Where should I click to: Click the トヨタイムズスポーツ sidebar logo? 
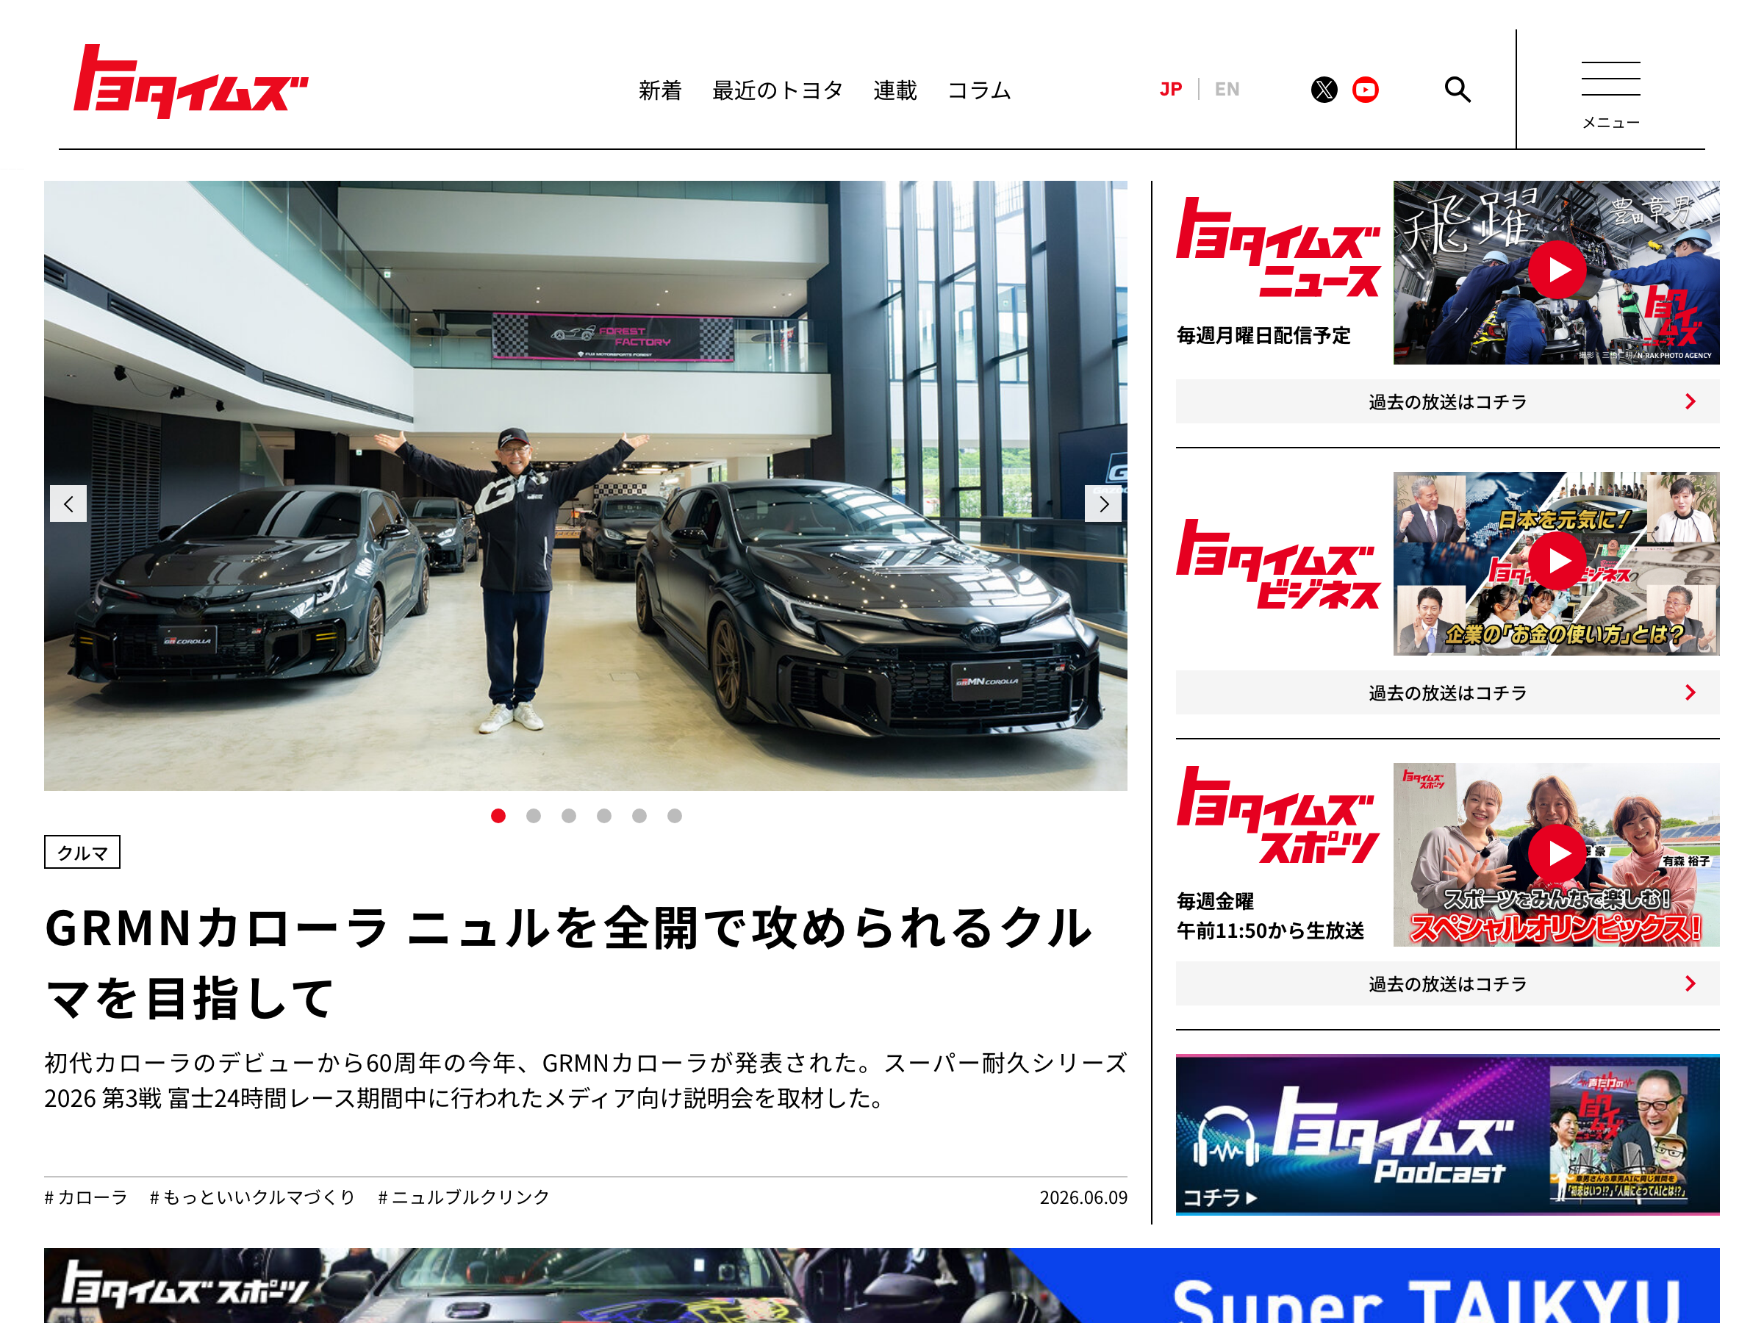tap(1277, 814)
